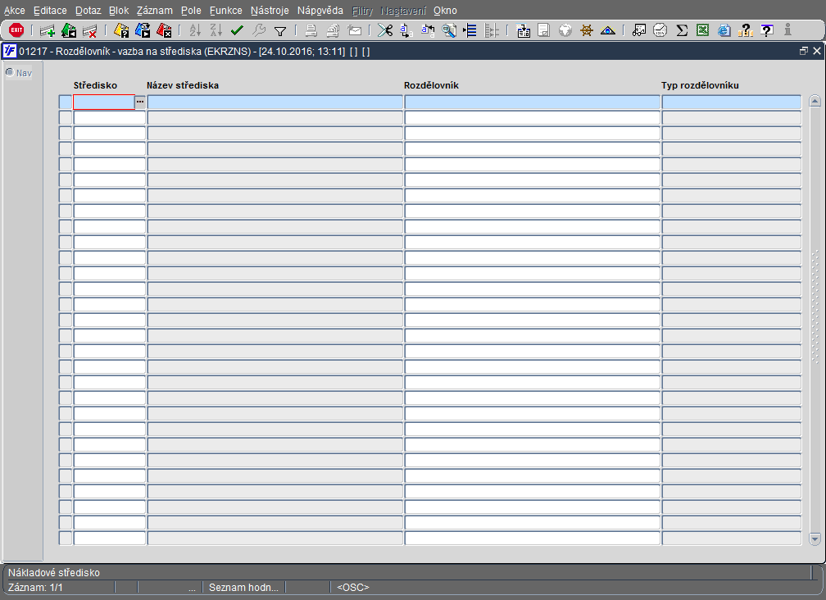Click scrollbar up arrow in the table
This screenshot has height=600, width=826.
point(815,101)
